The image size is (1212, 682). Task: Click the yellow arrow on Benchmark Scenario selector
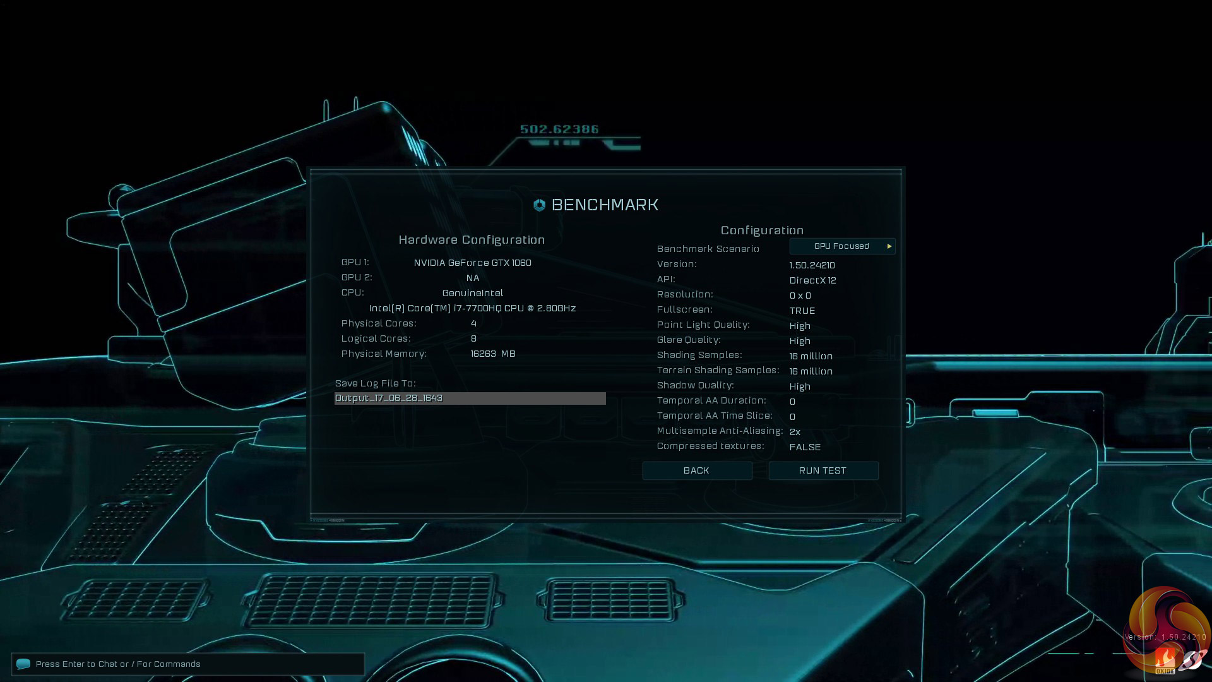coord(889,246)
